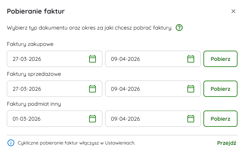Image resolution: width=243 pixels, height=154 pixels.
Task: Open calendar for Faktury sprzedażowe start date
Action: 92,89
